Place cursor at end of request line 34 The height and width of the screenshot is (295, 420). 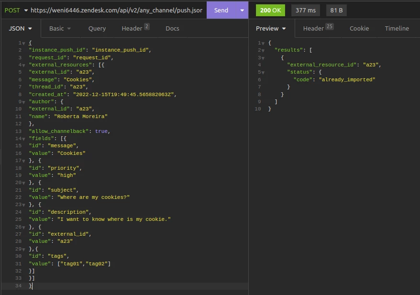pyautogui.click(x=33, y=286)
